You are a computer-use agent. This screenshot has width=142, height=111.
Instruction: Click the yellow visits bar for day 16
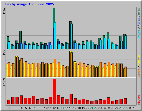(x=70, y=64)
